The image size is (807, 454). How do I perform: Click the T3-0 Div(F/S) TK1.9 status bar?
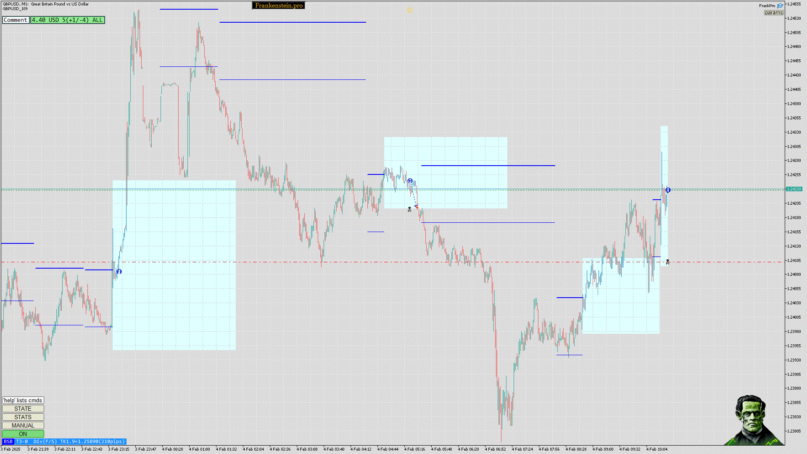(70, 441)
